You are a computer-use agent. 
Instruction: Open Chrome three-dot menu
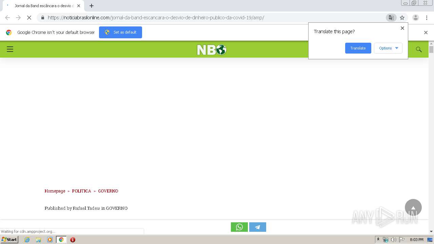(x=427, y=18)
